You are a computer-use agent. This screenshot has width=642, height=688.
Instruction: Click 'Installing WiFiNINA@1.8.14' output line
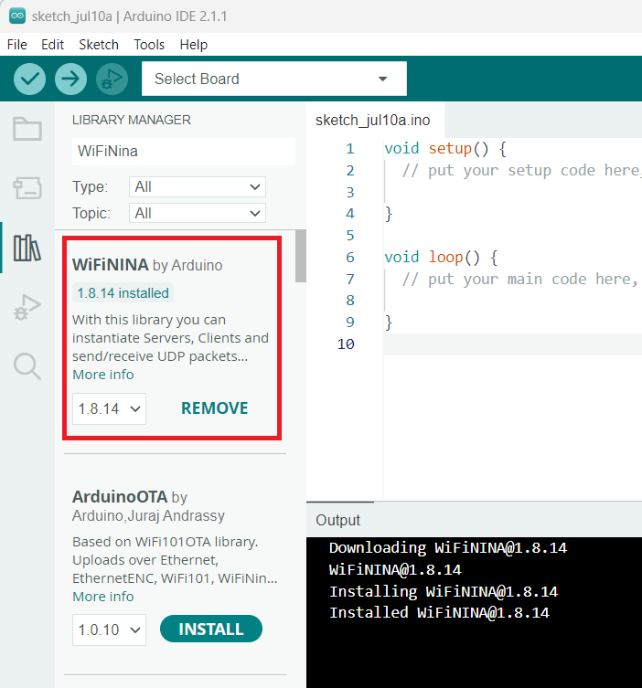pyautogui.click(x=444, y=591)
